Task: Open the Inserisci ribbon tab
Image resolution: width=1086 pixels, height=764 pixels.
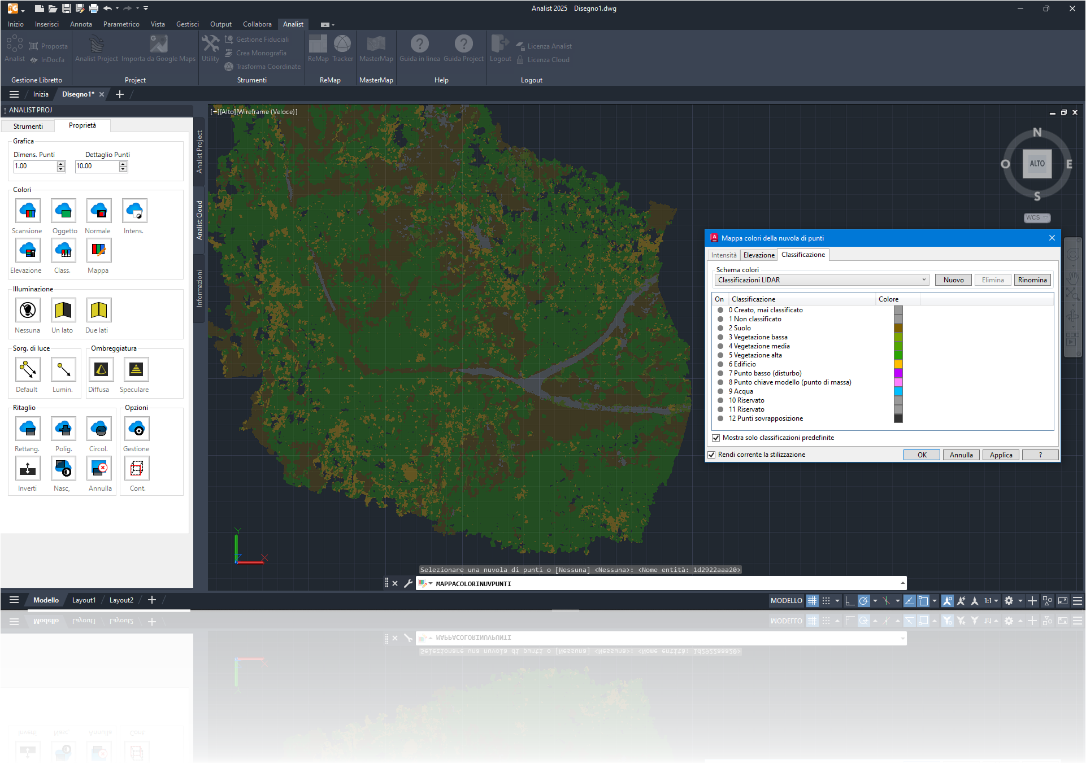Action: tap(46, 24)
